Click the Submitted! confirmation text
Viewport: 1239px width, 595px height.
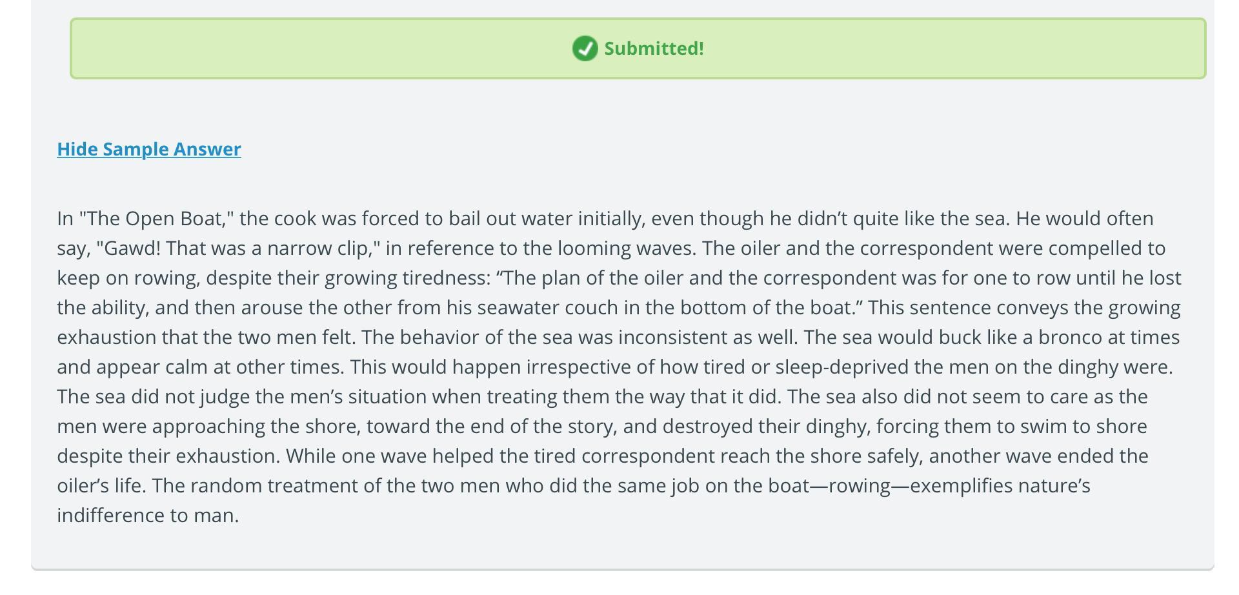pos(654,48)
